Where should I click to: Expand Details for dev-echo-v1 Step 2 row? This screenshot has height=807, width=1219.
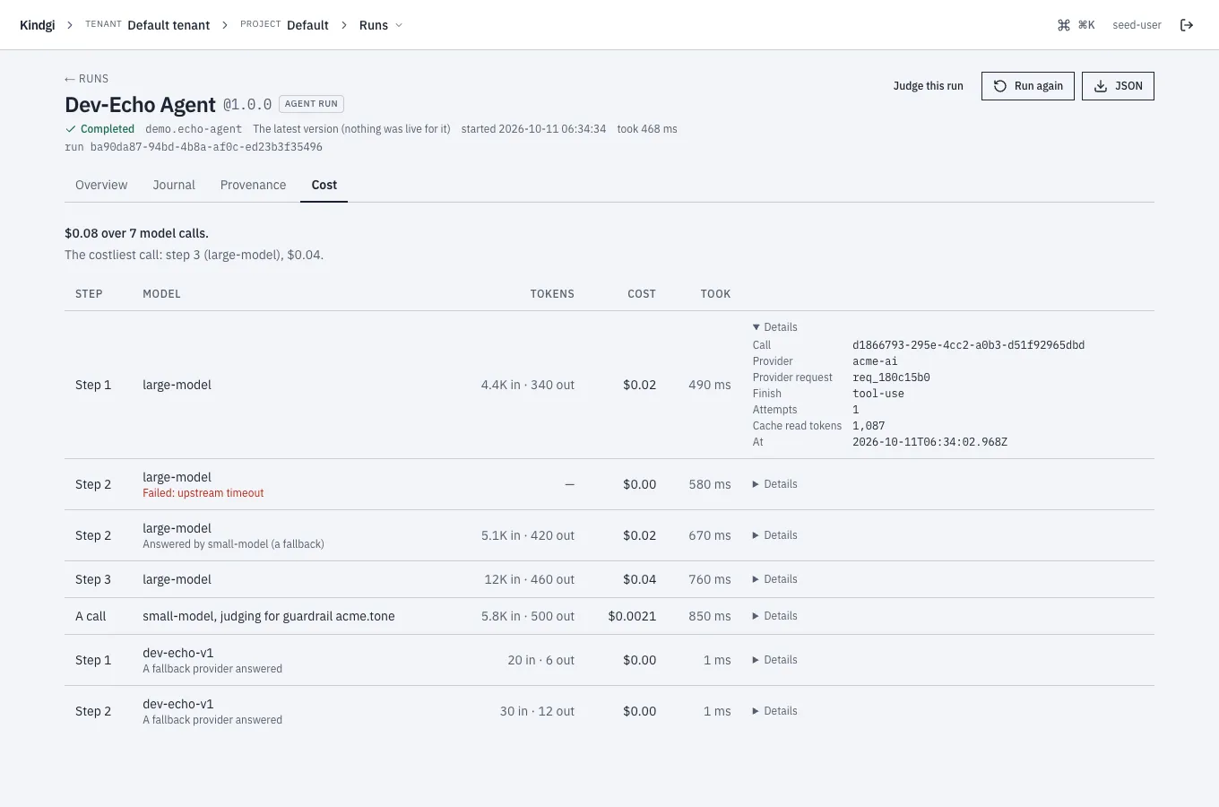tap(775, 711)
